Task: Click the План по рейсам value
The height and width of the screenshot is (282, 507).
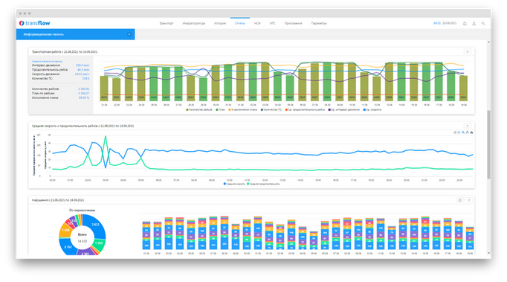Action: pyautogui.click(x=84, y=93)
